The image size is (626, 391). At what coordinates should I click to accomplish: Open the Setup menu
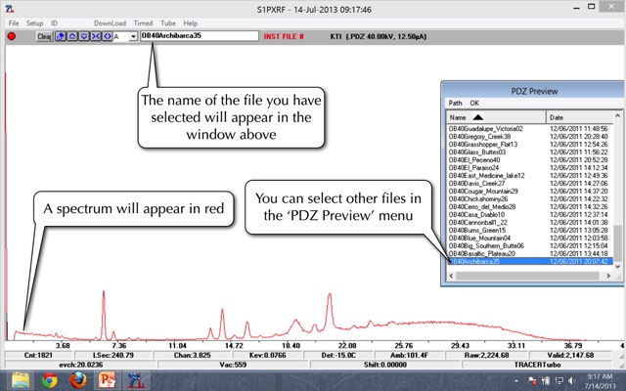tap(34, 22)
